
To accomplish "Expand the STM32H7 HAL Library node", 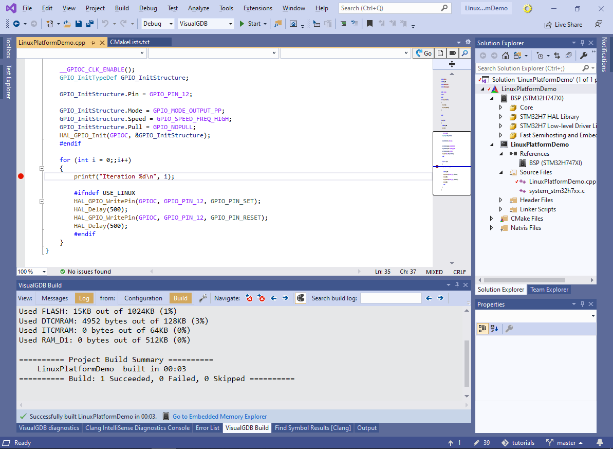I will pyautogui.click(x=501, y=117).
